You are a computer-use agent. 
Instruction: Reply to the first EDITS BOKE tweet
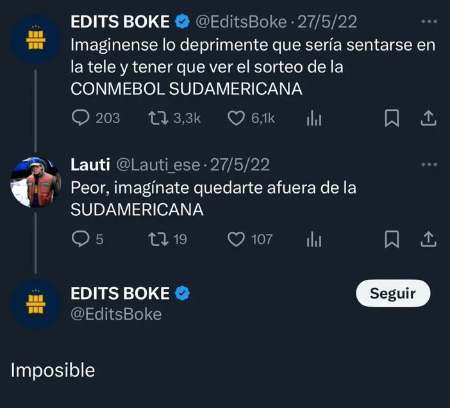coord(80,118)
